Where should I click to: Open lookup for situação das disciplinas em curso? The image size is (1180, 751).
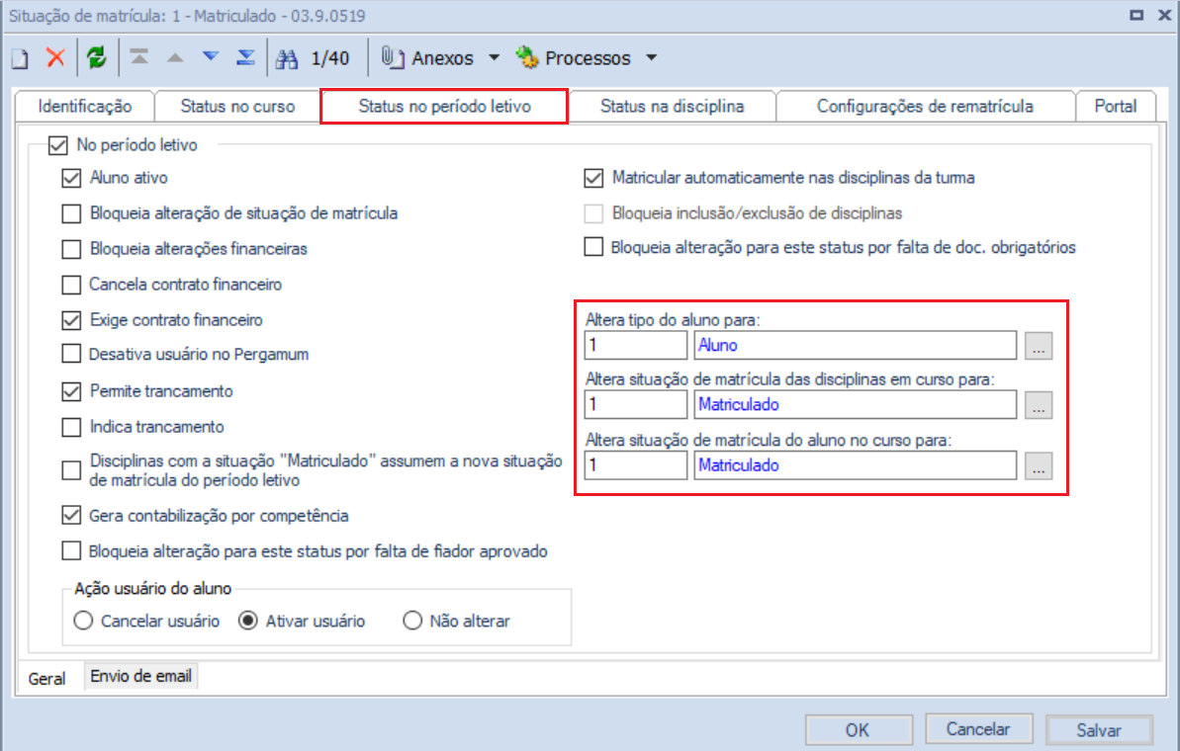coord(1039,406)
